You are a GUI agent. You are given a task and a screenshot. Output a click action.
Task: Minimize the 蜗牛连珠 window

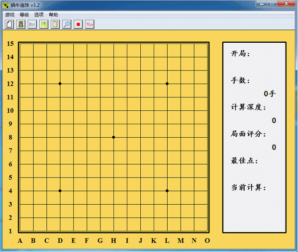262,4
